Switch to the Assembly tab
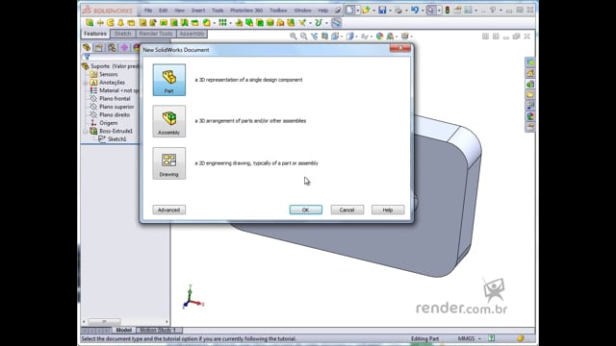This screenshot has width=616, height=346. pos(192,34)
